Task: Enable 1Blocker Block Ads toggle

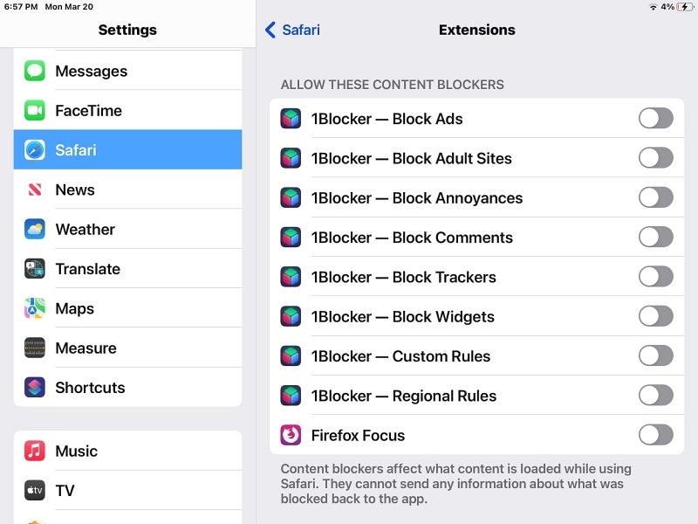Action: [656, 119]
